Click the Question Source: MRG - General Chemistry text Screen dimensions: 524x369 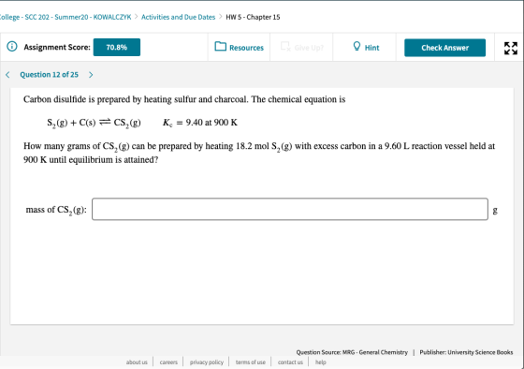(x=352, y=352)
